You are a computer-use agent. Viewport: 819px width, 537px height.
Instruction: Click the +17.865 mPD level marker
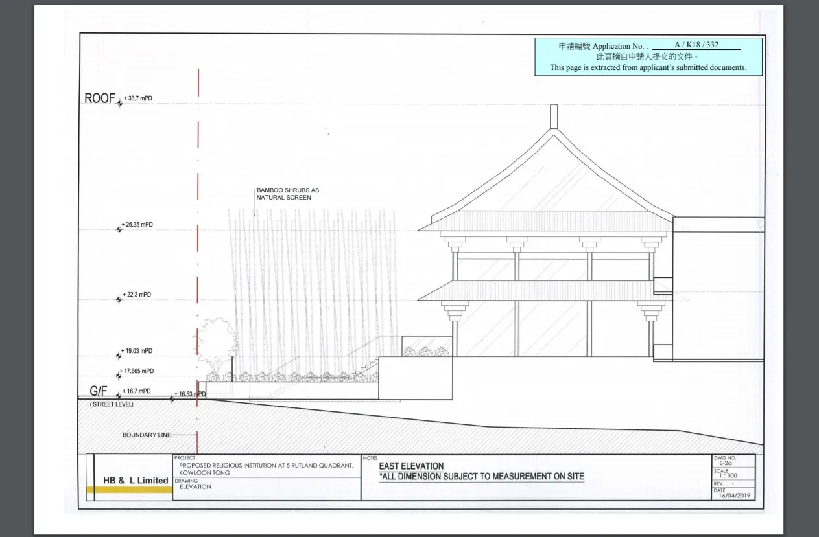click(119, 375)
